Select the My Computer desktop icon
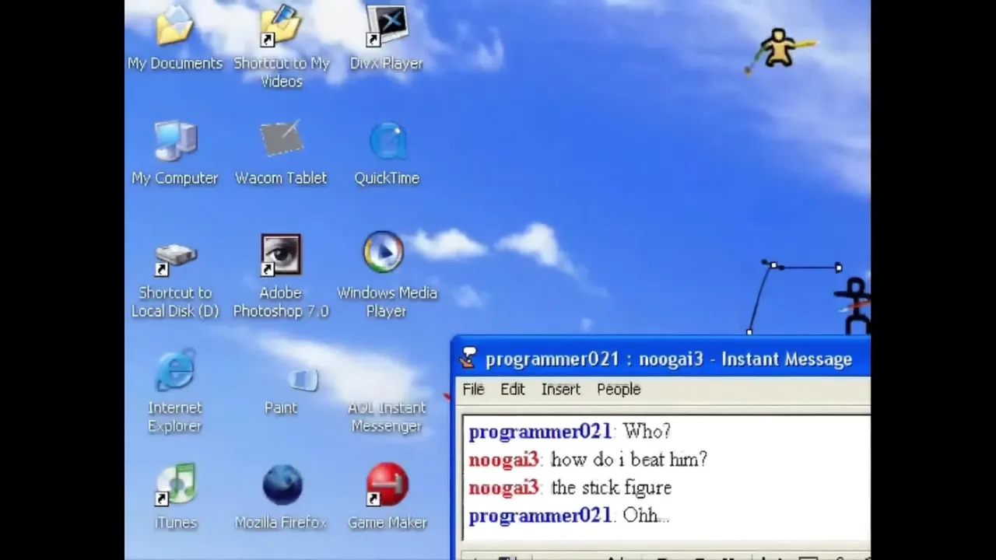 175,142
